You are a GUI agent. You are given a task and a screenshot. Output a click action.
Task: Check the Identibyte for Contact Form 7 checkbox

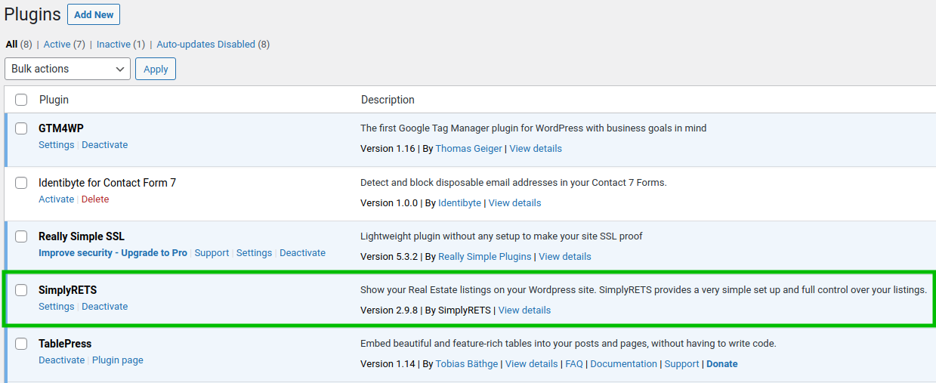point(21,183)
